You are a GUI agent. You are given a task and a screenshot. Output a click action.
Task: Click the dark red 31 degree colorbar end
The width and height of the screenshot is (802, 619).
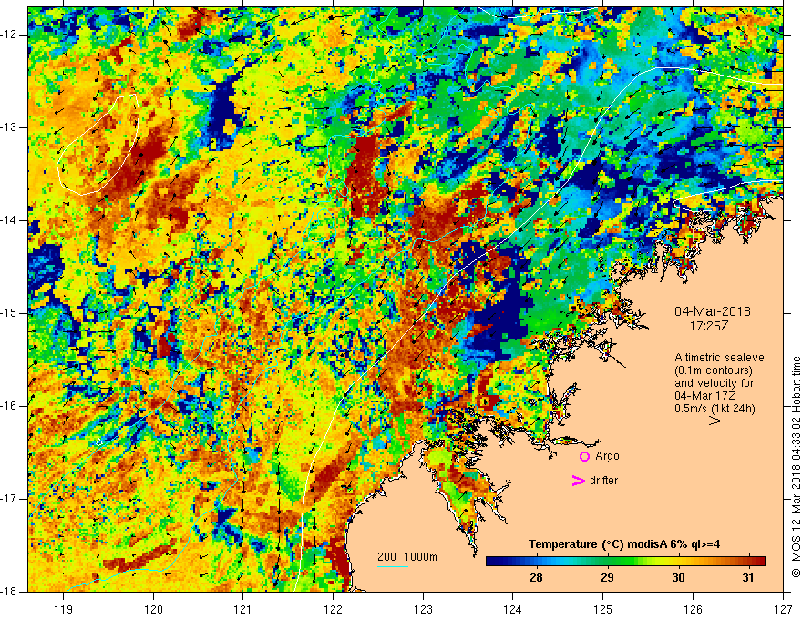[x=760, y=561]
